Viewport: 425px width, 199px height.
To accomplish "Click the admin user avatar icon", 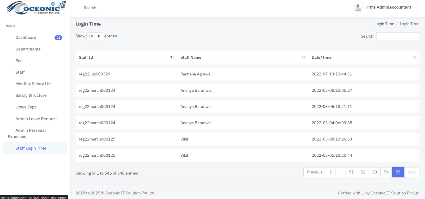I will coord(358,7).
